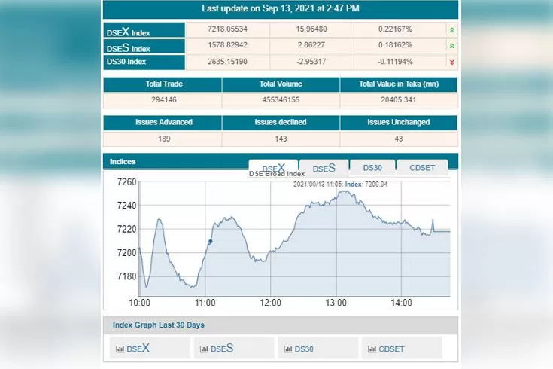Viewport: 553px width, 369px height.
Task: Select the issues advanced count 189
Action: (164, 139)
